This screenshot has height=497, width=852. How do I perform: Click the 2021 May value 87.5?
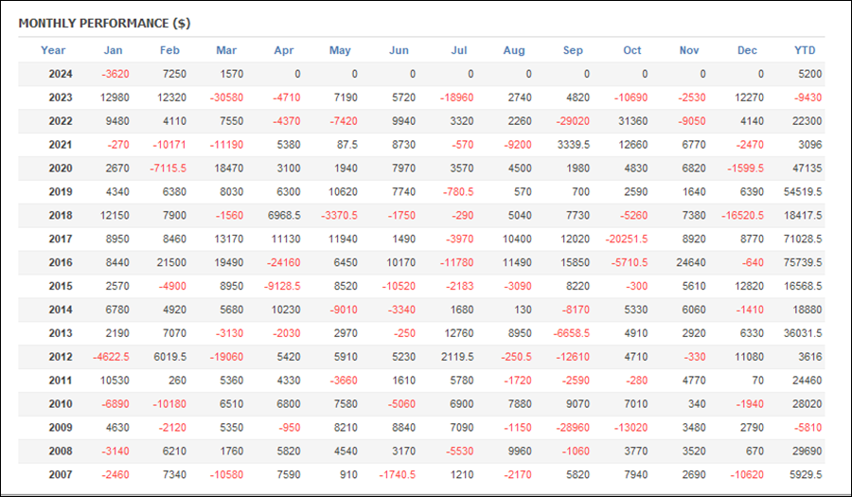point(347,145)
